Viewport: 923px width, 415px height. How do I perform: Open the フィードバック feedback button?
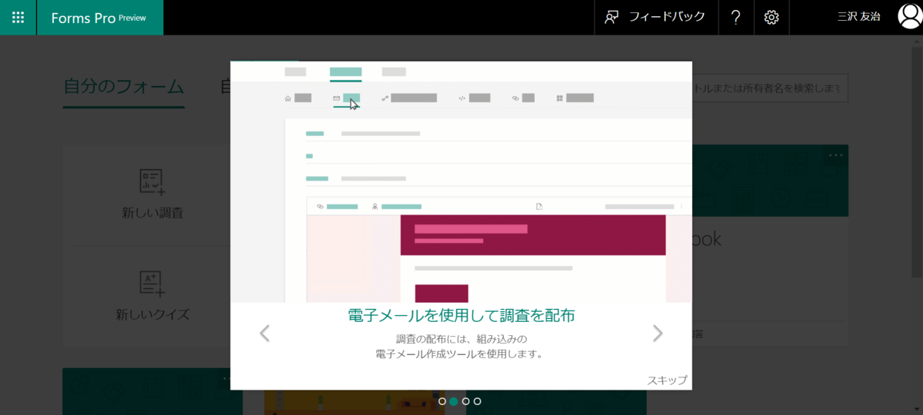click(656, 17)
